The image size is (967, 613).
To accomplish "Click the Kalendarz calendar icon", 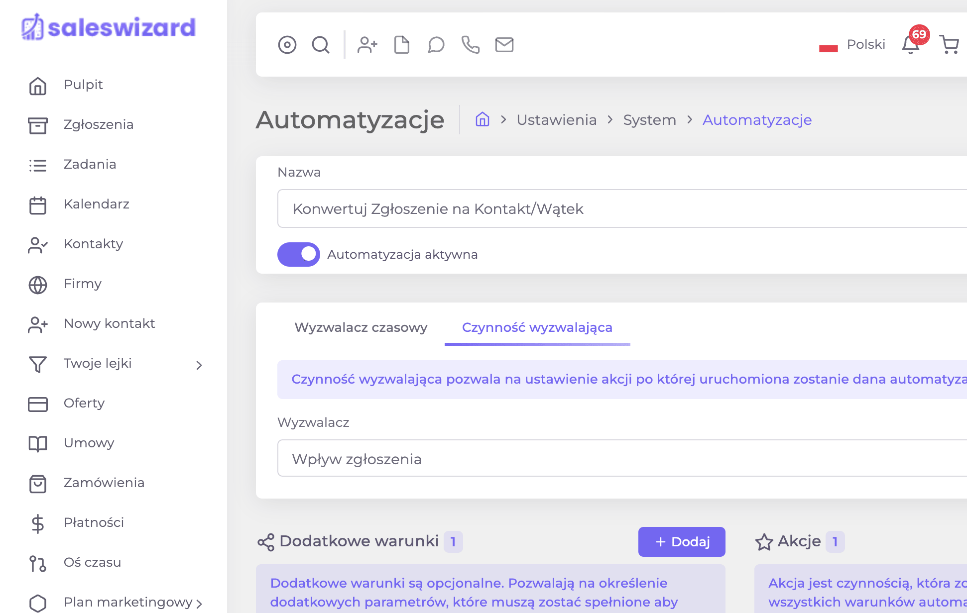I will [38, 205].
